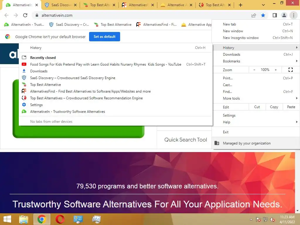Reopen AlternativesFind history entry
The height and width of the screenshot is (225, 300).
pyautogui.click(x=116, y=91)
